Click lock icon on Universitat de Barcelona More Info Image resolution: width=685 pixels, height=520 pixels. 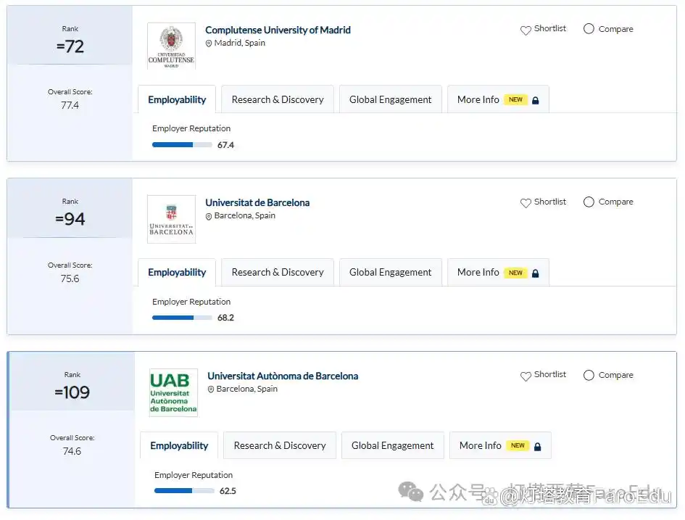coord(536,273)
